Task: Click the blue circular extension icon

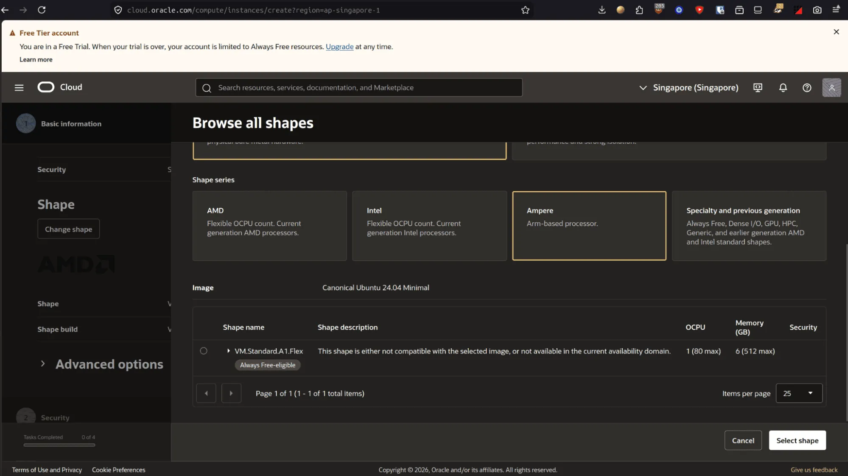Action: point(679,10)
